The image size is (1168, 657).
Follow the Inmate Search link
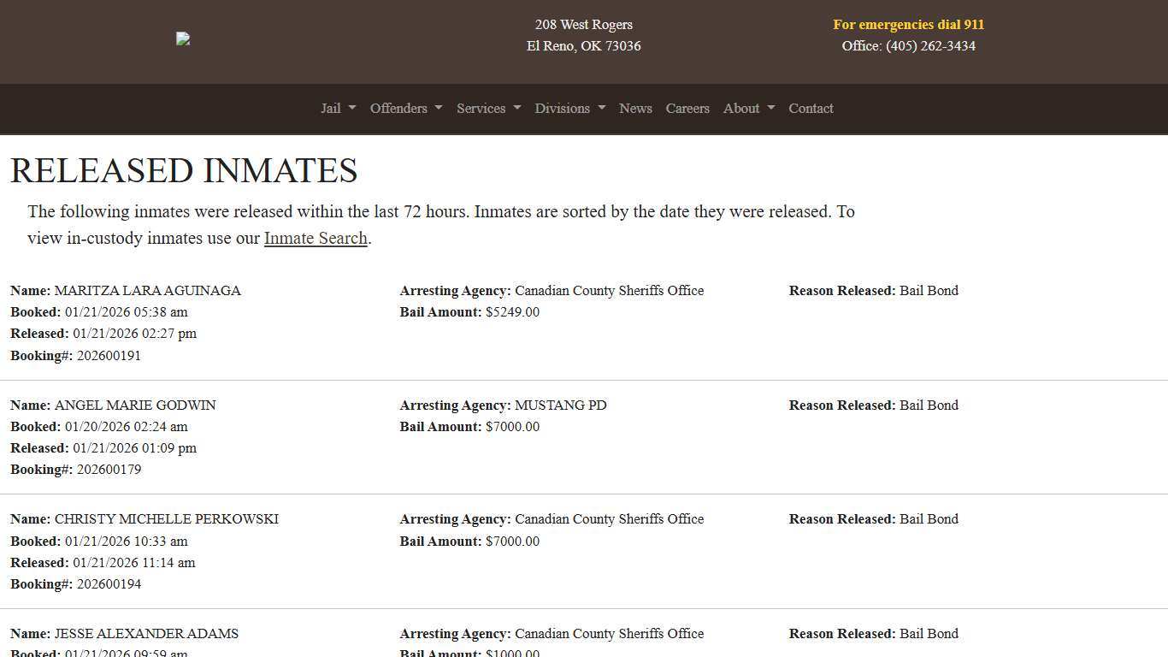[316, 239]
